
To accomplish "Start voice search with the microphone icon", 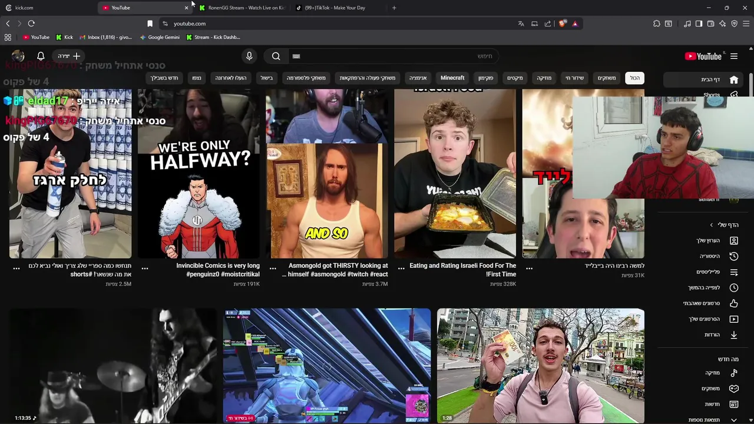I will pos(249,56).
